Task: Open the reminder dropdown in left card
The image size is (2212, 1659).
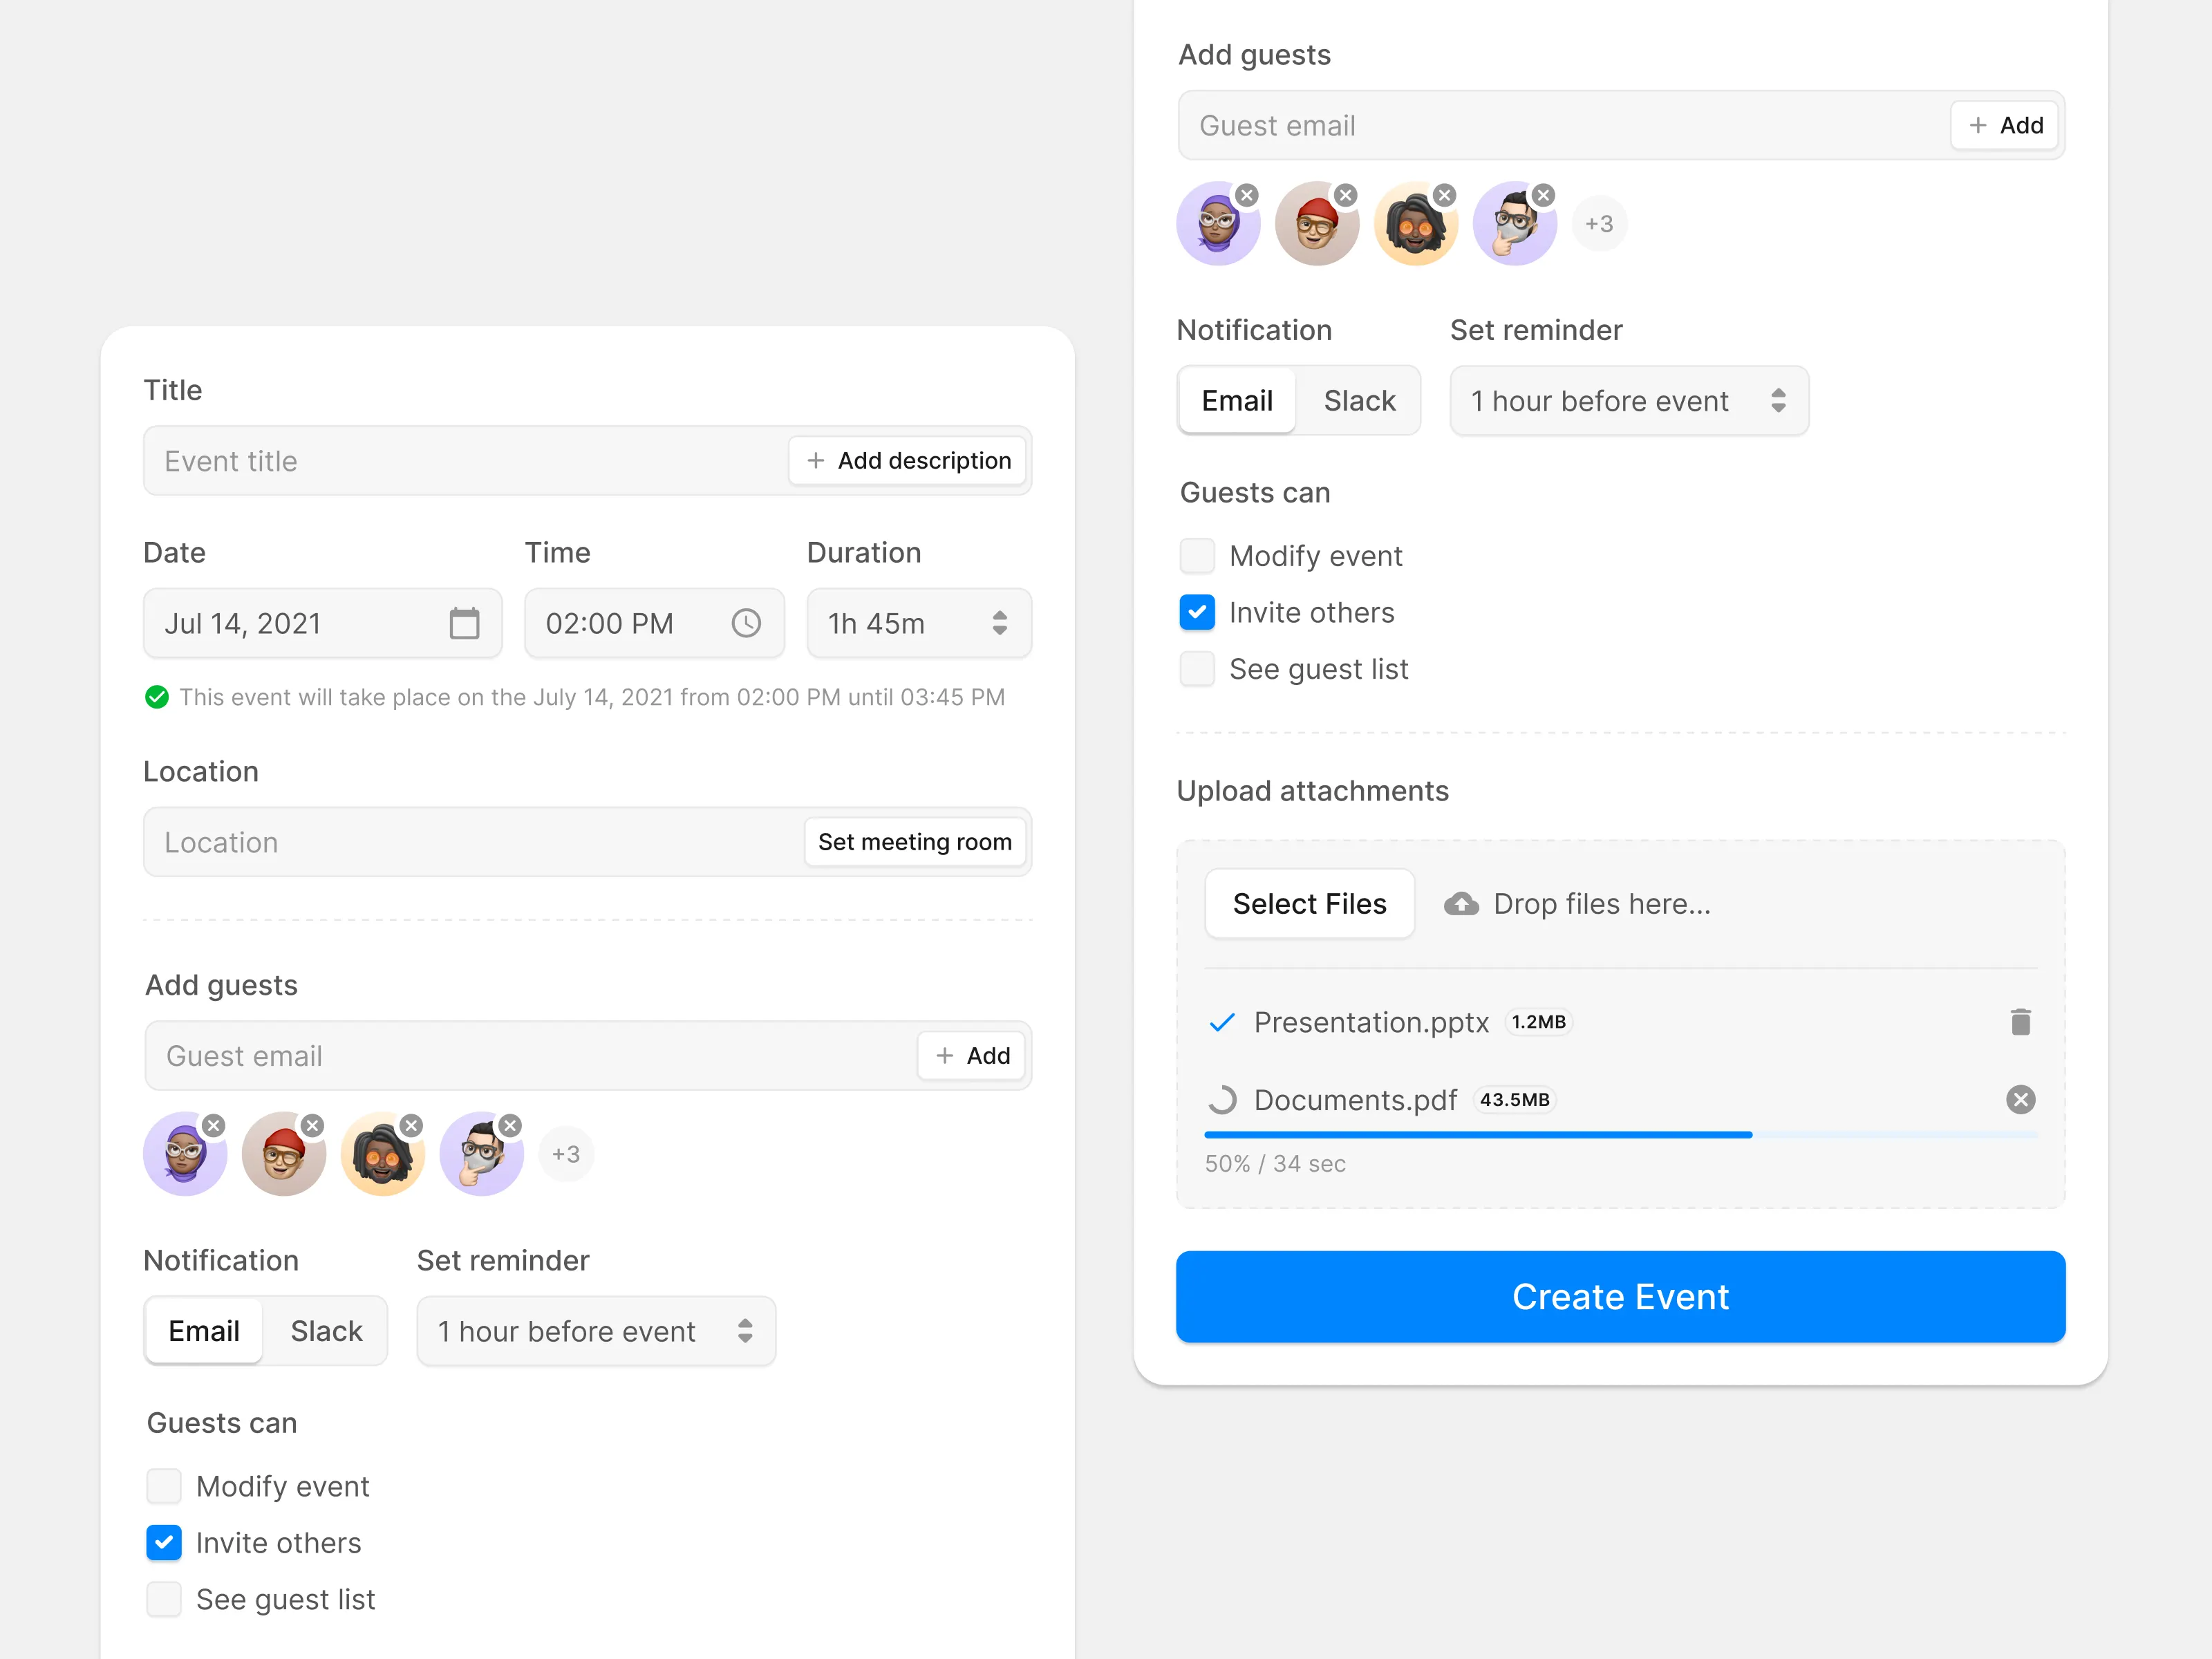Action: coord(596,1331)
